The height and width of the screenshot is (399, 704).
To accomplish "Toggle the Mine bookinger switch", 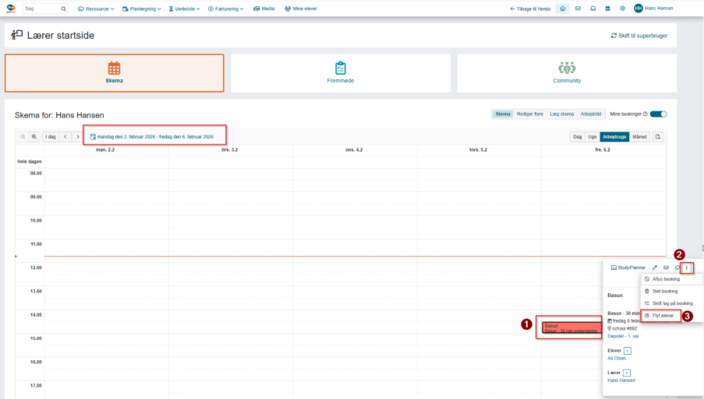I will [x=658, y=114].
